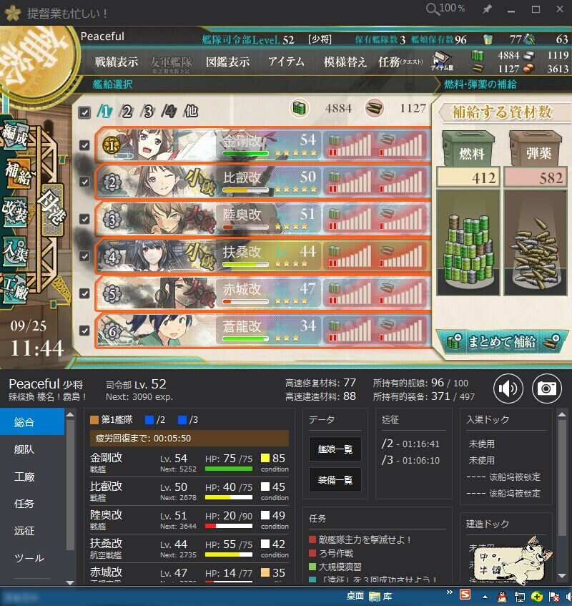Open the アイテム屋 item shop icon
Viewport: 572px width, 606px height.
click(x=441, y=62)
